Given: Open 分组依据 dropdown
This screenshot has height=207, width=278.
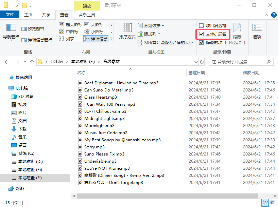Looking at the screenshot, I should pyautogui.click(x=151, y=26).
